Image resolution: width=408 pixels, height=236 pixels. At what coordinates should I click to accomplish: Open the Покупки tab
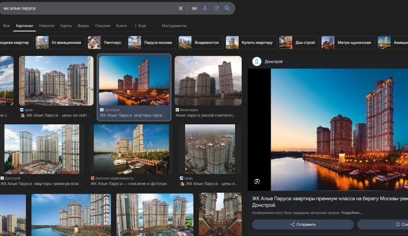103,26
